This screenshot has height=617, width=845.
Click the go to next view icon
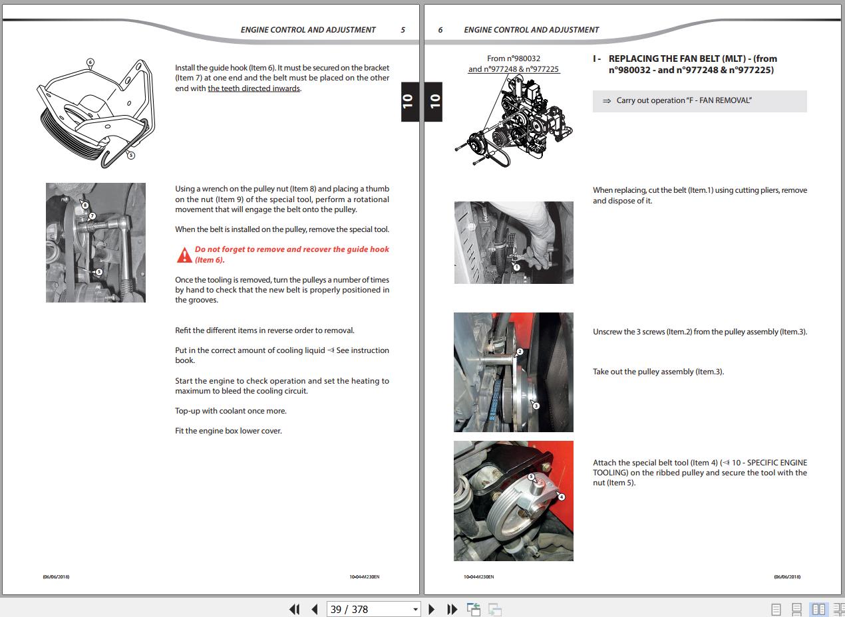click(494, 609)
